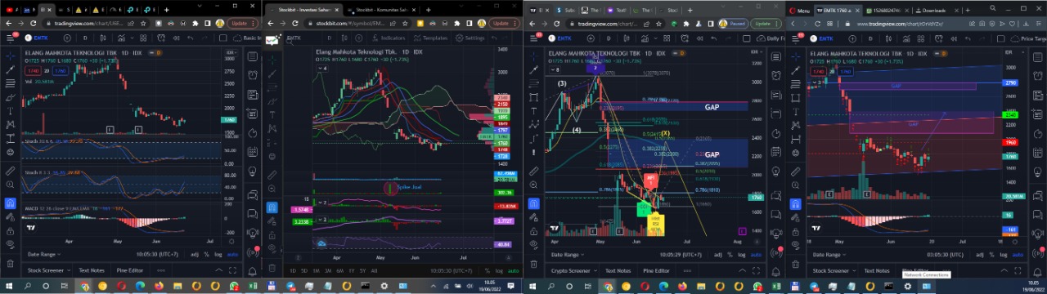Viewport: 1047px width, 294px height.
Task: Toggle auto scale in Paused-profile TradingView window
Action: click(756, 255)
